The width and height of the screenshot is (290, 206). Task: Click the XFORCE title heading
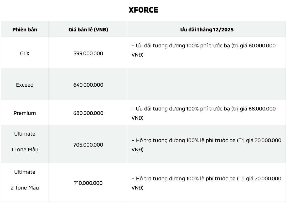[x=143, y=10]
